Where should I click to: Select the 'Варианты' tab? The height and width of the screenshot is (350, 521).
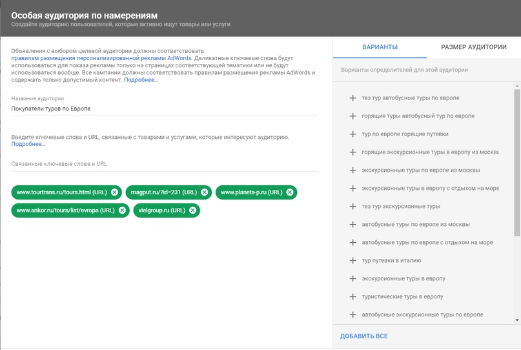click(x=380, y=47)
